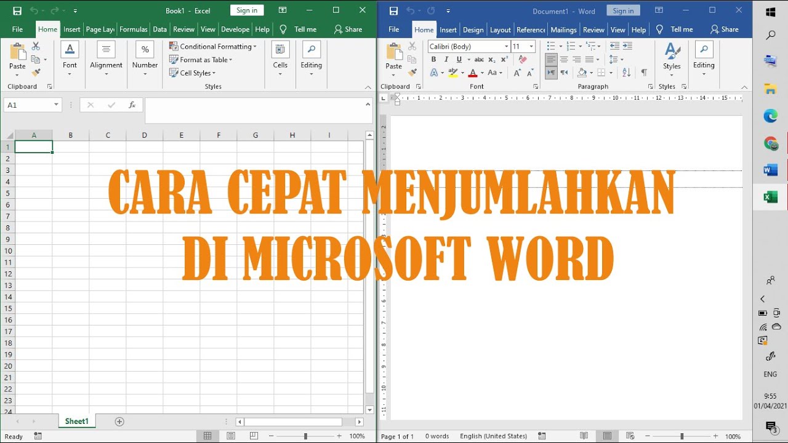Click Decrease Indent icon in Word
788x443 pixels.
coord(614,46)
